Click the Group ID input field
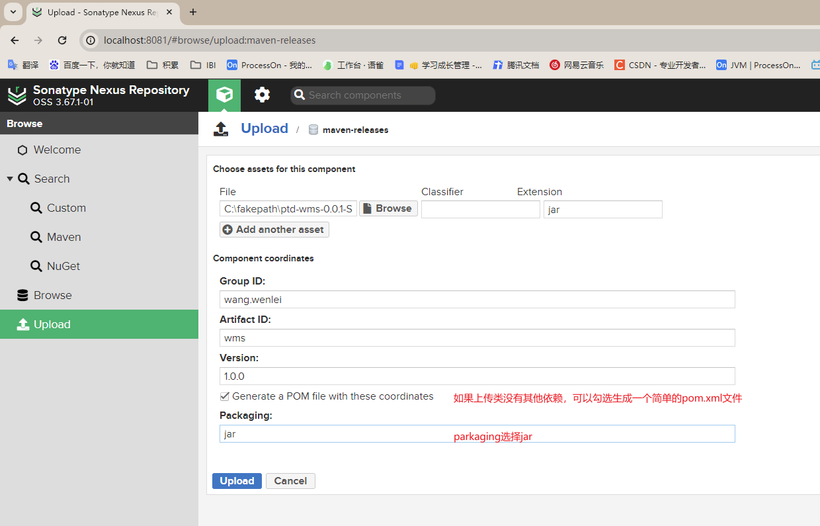The height and width of the screenshot is (526, 820). click(476, 299)
